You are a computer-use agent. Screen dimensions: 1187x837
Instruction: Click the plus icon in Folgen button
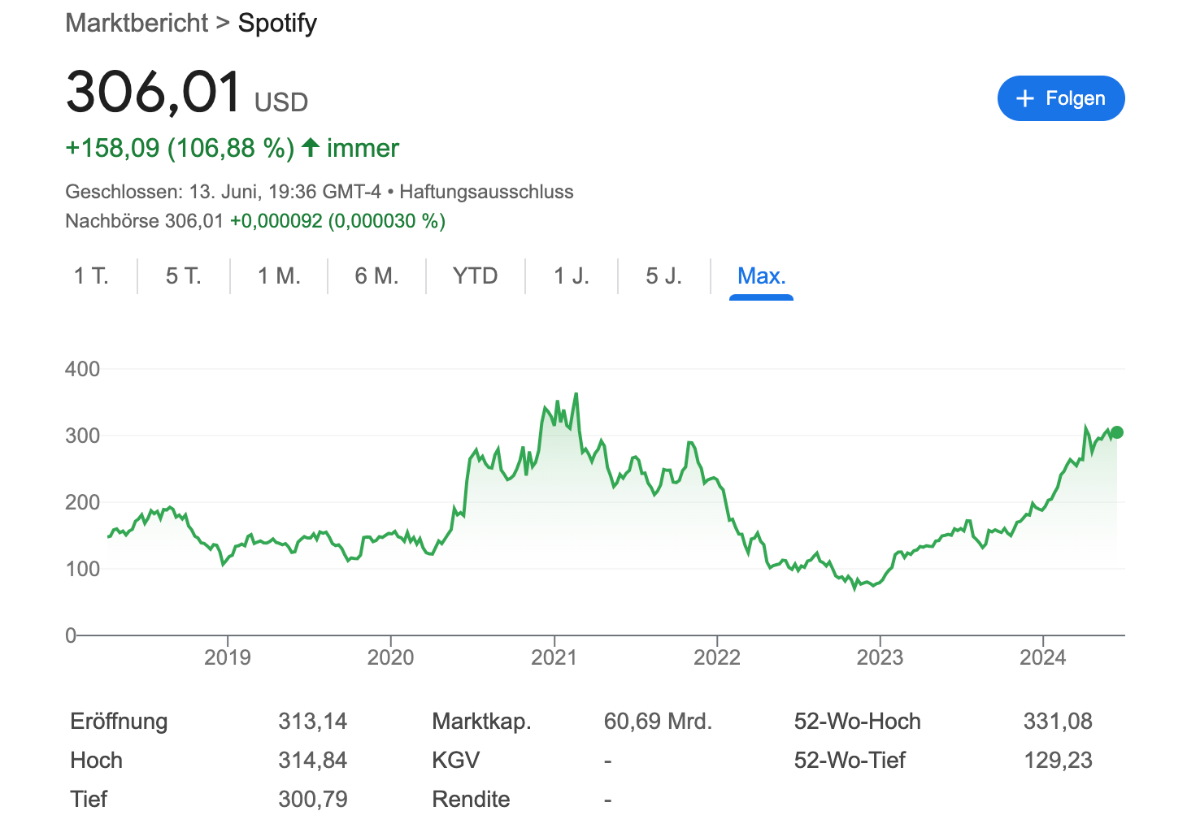click(1025, 98)
